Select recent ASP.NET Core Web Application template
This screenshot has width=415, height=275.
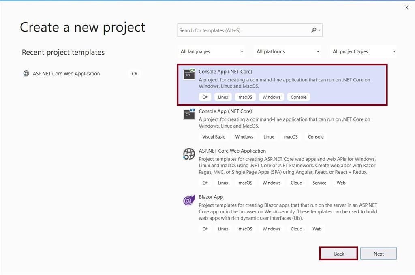click(x=81, y=74)
